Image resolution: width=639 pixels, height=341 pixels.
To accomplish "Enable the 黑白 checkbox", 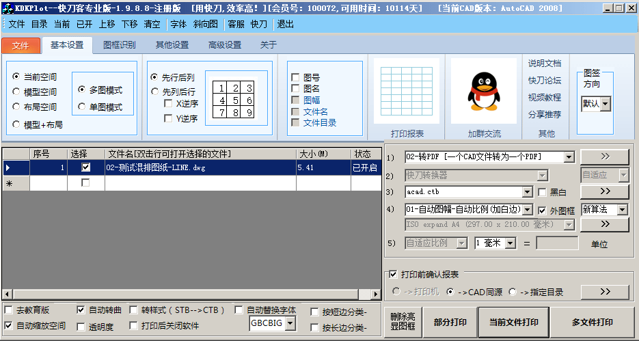I will (543, 193).
